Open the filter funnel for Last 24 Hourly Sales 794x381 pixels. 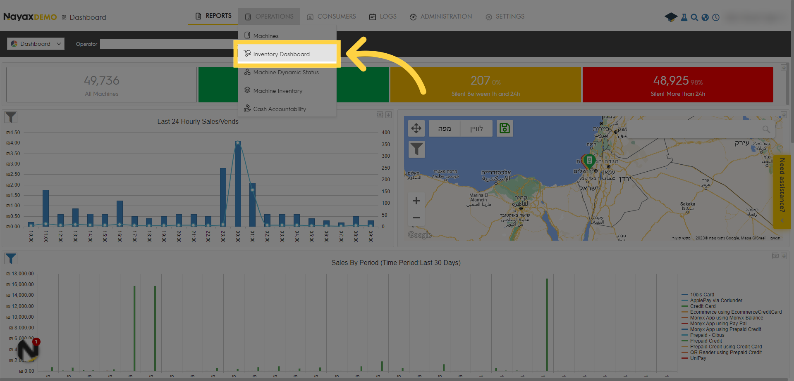pyautogui.click(x=11, y=117)
